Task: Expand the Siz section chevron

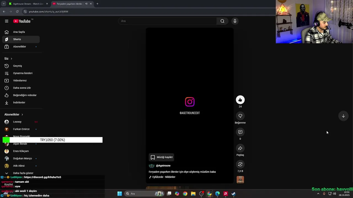Action: point(11,59)
